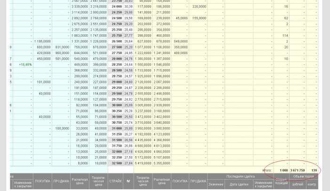Click open positions value 62
Image resolution: width=330 pixels, height=191 pixels.
286,18
